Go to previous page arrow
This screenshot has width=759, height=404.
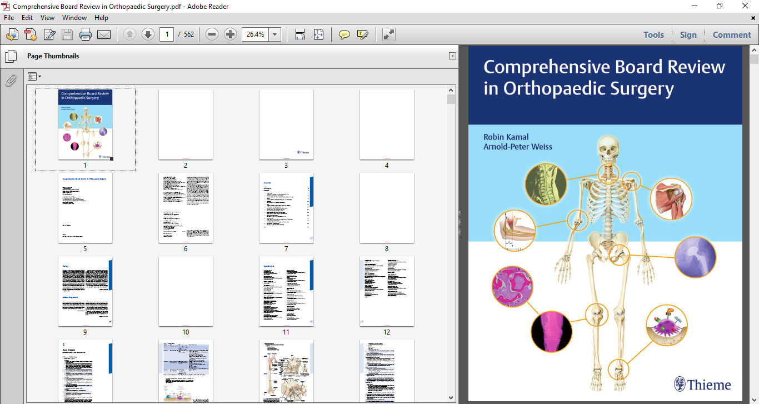[129, 34]
